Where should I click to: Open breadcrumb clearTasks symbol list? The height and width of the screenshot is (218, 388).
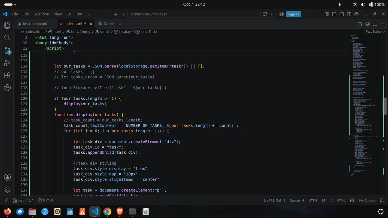[146, 32]
